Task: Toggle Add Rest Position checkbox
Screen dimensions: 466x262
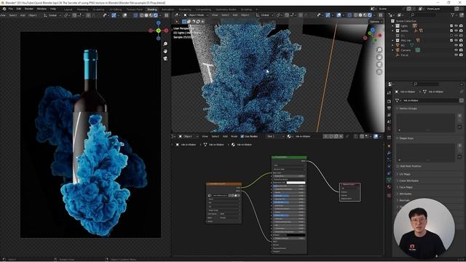Action: 398,166
